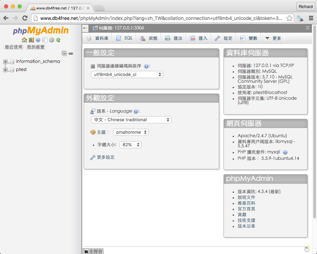Expand the ptest database tree node

(x=5, y=70)
